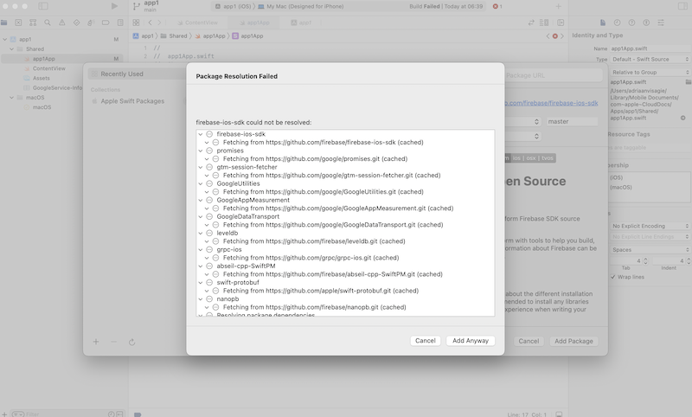Cancel the Package Resolution Failed dialog
The width and height of the screenshot is (692, 417).
[x=426, y=341]
